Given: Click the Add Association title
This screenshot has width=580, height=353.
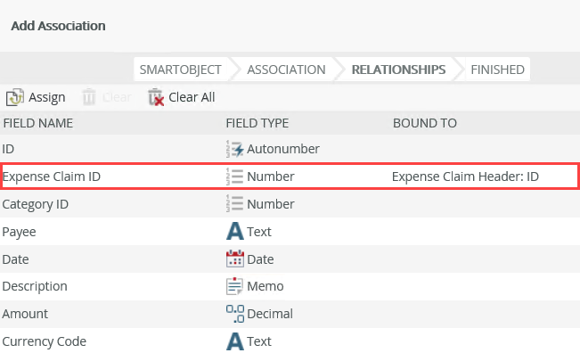Looking at the screenshot, I should click(x=59, y=26).
